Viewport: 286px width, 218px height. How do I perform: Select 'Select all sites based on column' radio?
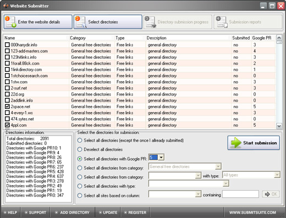pyautogui.click(x=80, y=195)
